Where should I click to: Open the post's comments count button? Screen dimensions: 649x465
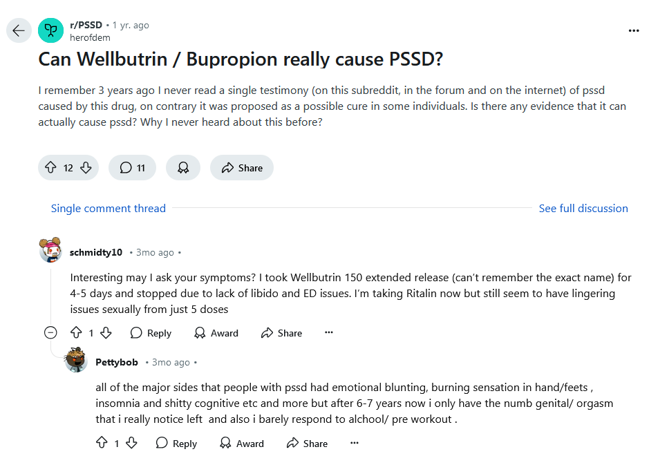pos(133,167)
